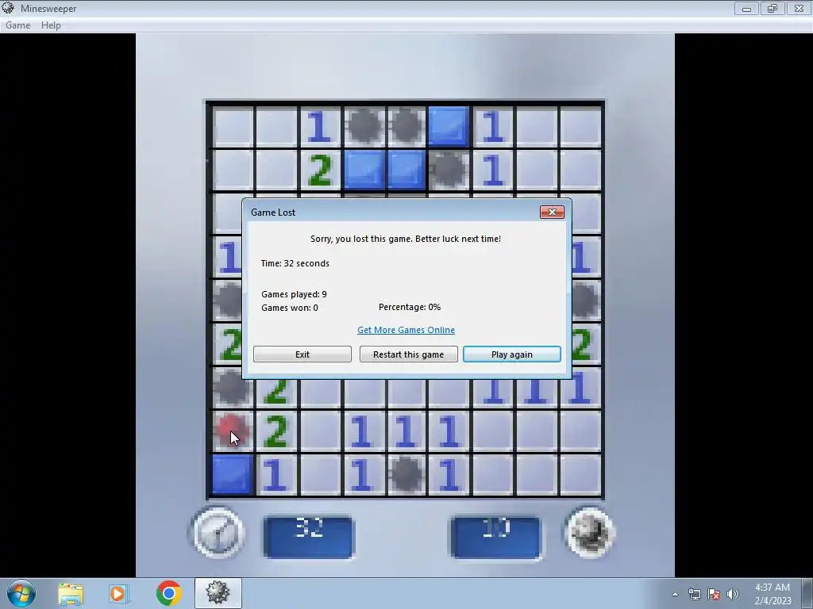Click the stopwatch clock icon below the board
This screenshot has height=609, width=813.
(x=218, y=533)
